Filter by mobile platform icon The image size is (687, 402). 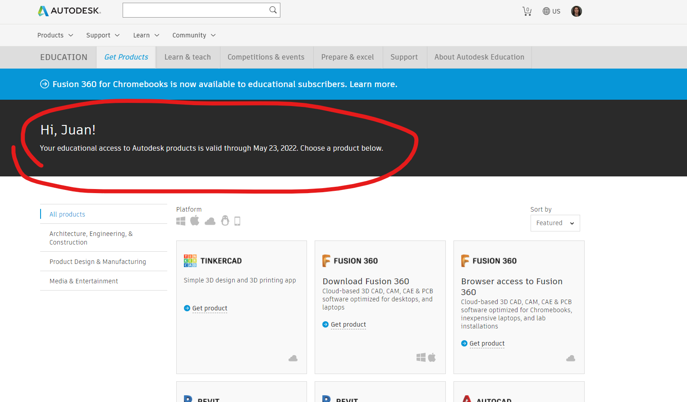coord(238,221)
